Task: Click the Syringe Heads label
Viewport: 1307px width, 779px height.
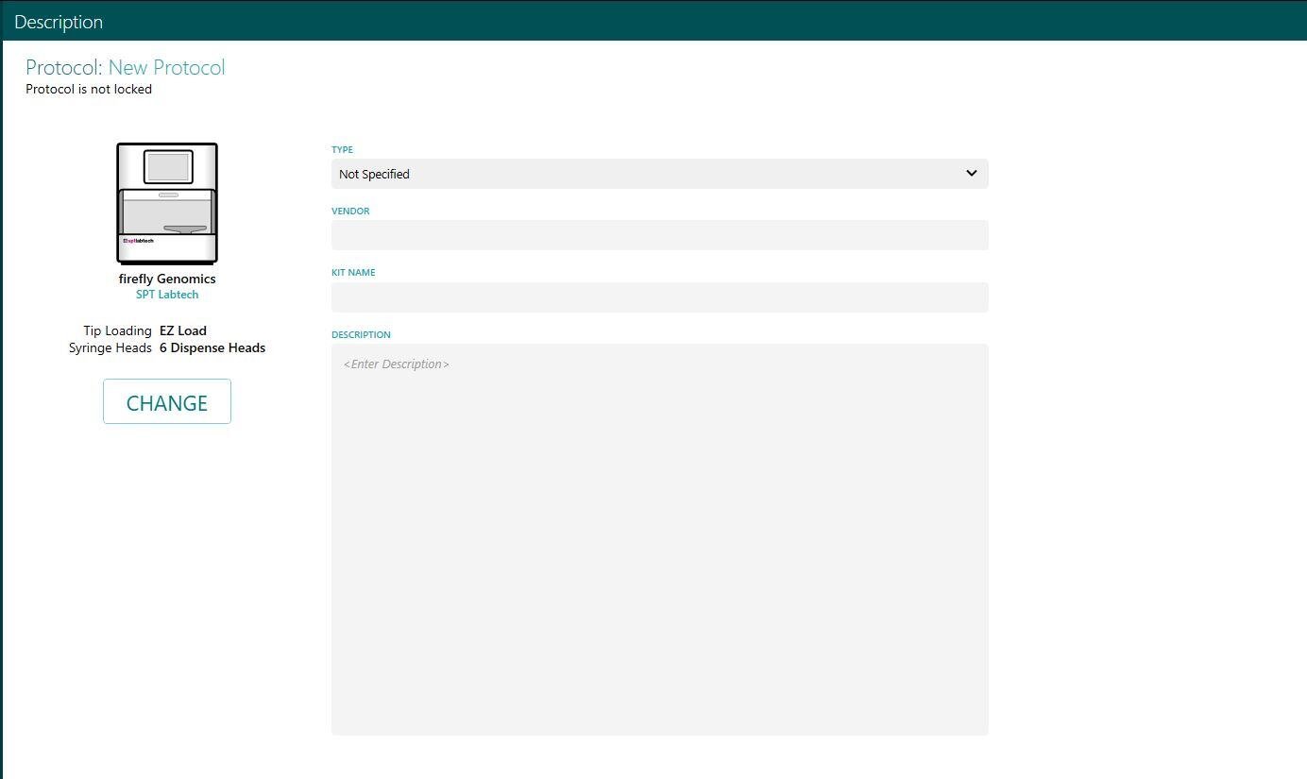Action: coord(110,347)
